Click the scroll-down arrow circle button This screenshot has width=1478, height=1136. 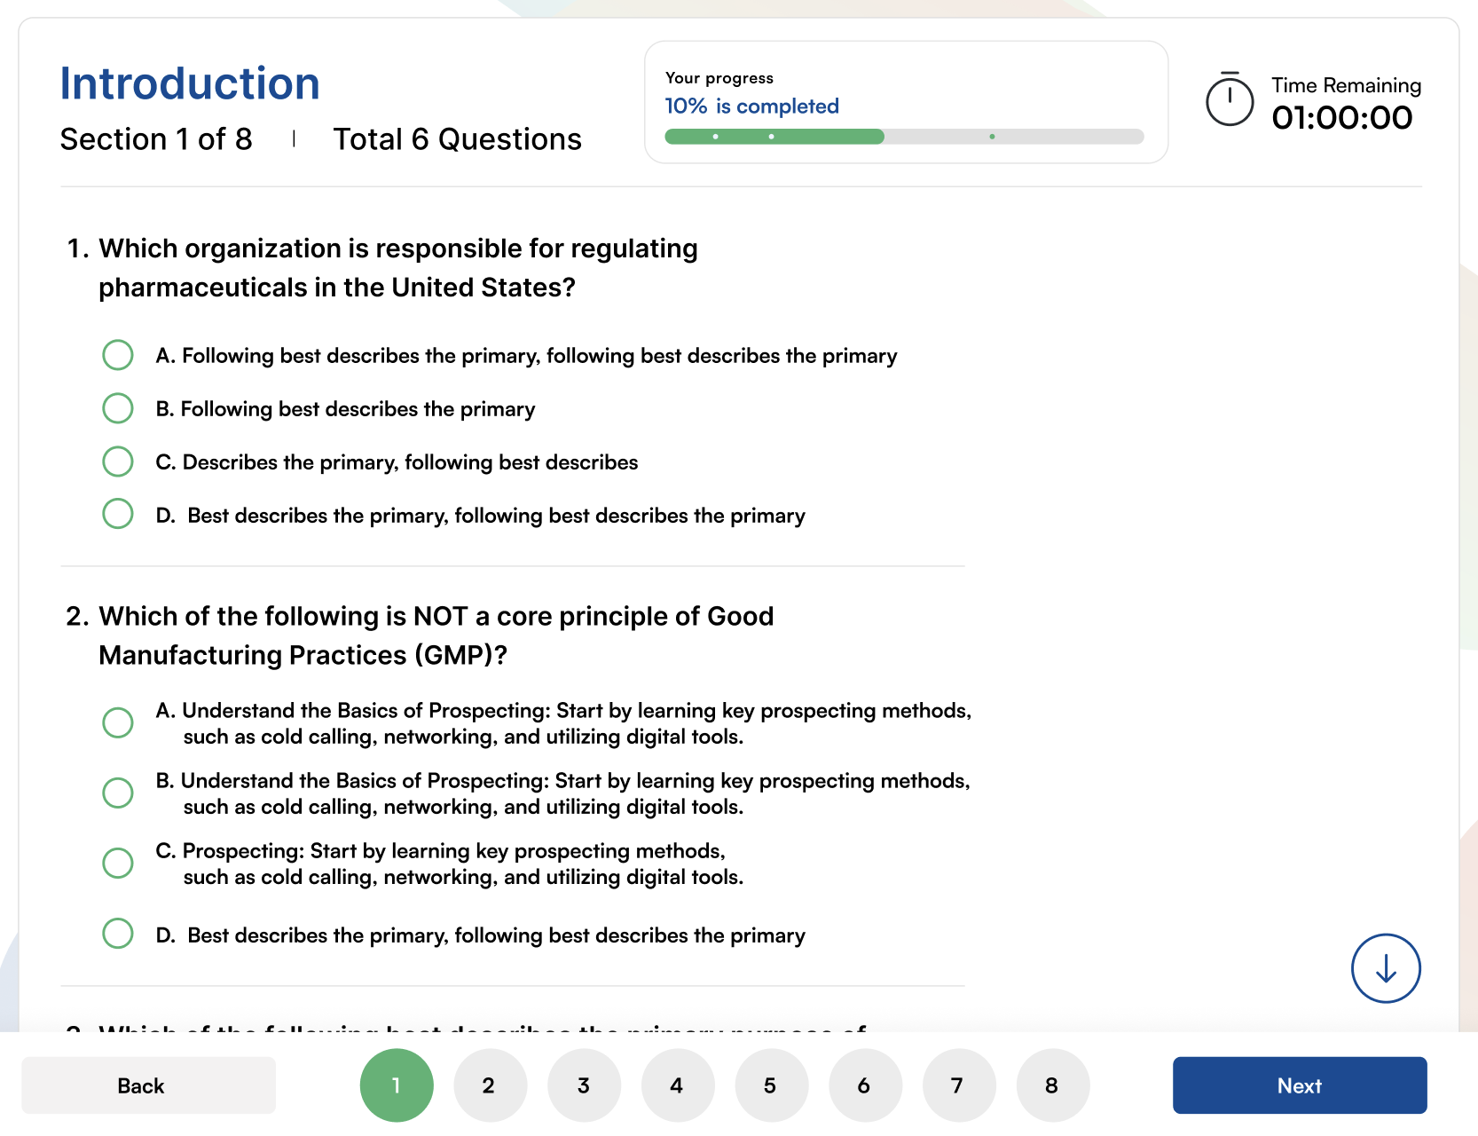click(x=1385, y=968)
